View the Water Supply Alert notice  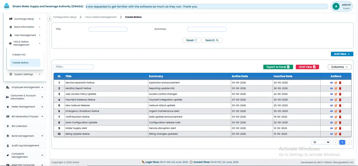coord(331,128)
